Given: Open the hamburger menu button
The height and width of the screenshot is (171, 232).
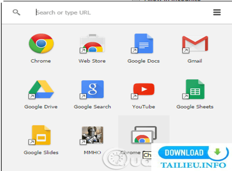Looking at the screenshot, I should tap(217, 12).
